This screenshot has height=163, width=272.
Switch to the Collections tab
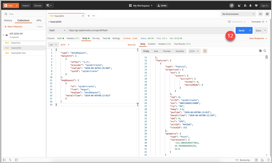(x=23, y=21)
